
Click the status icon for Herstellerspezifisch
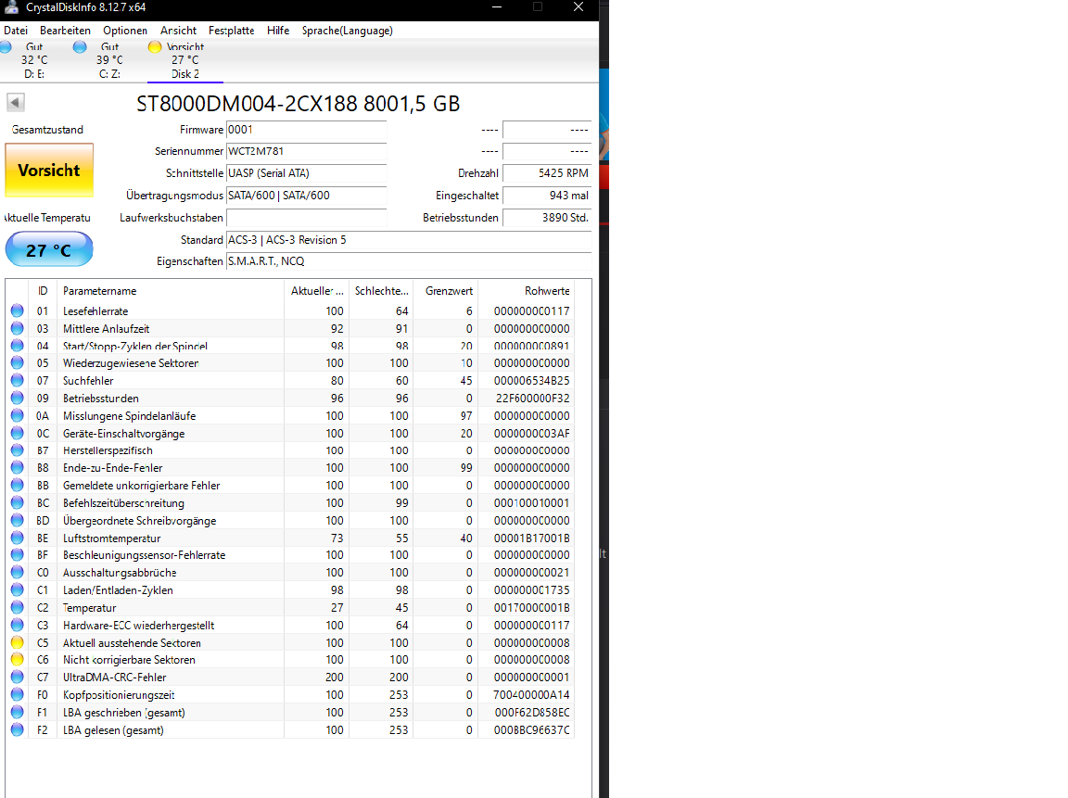[17, 450]
